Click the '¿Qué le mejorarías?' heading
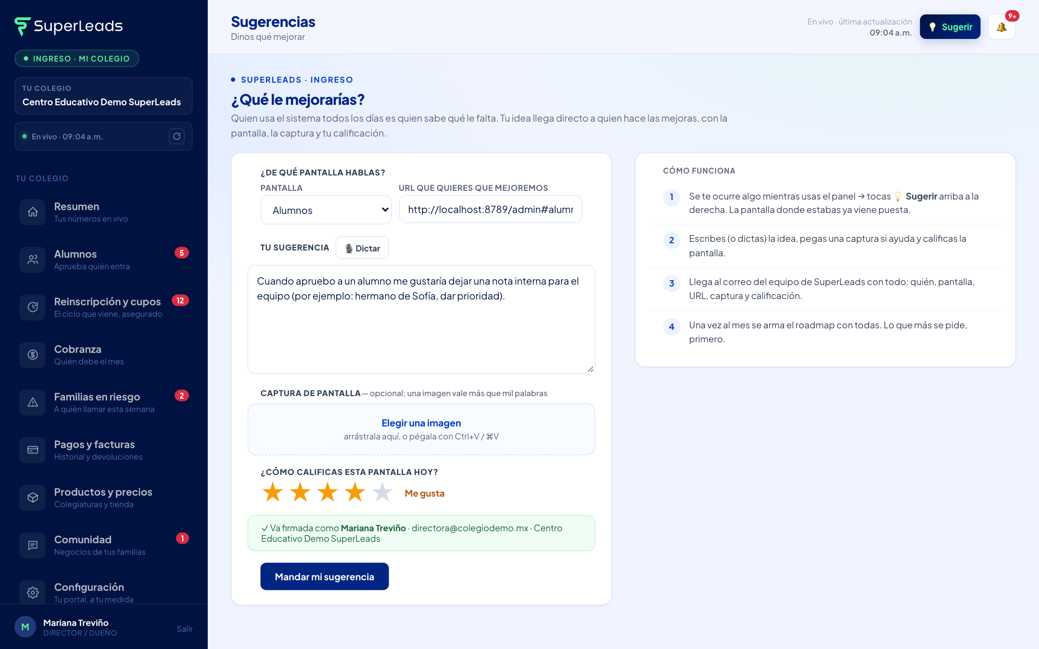This screenshot has width=1039, height=649. [298, 100]
